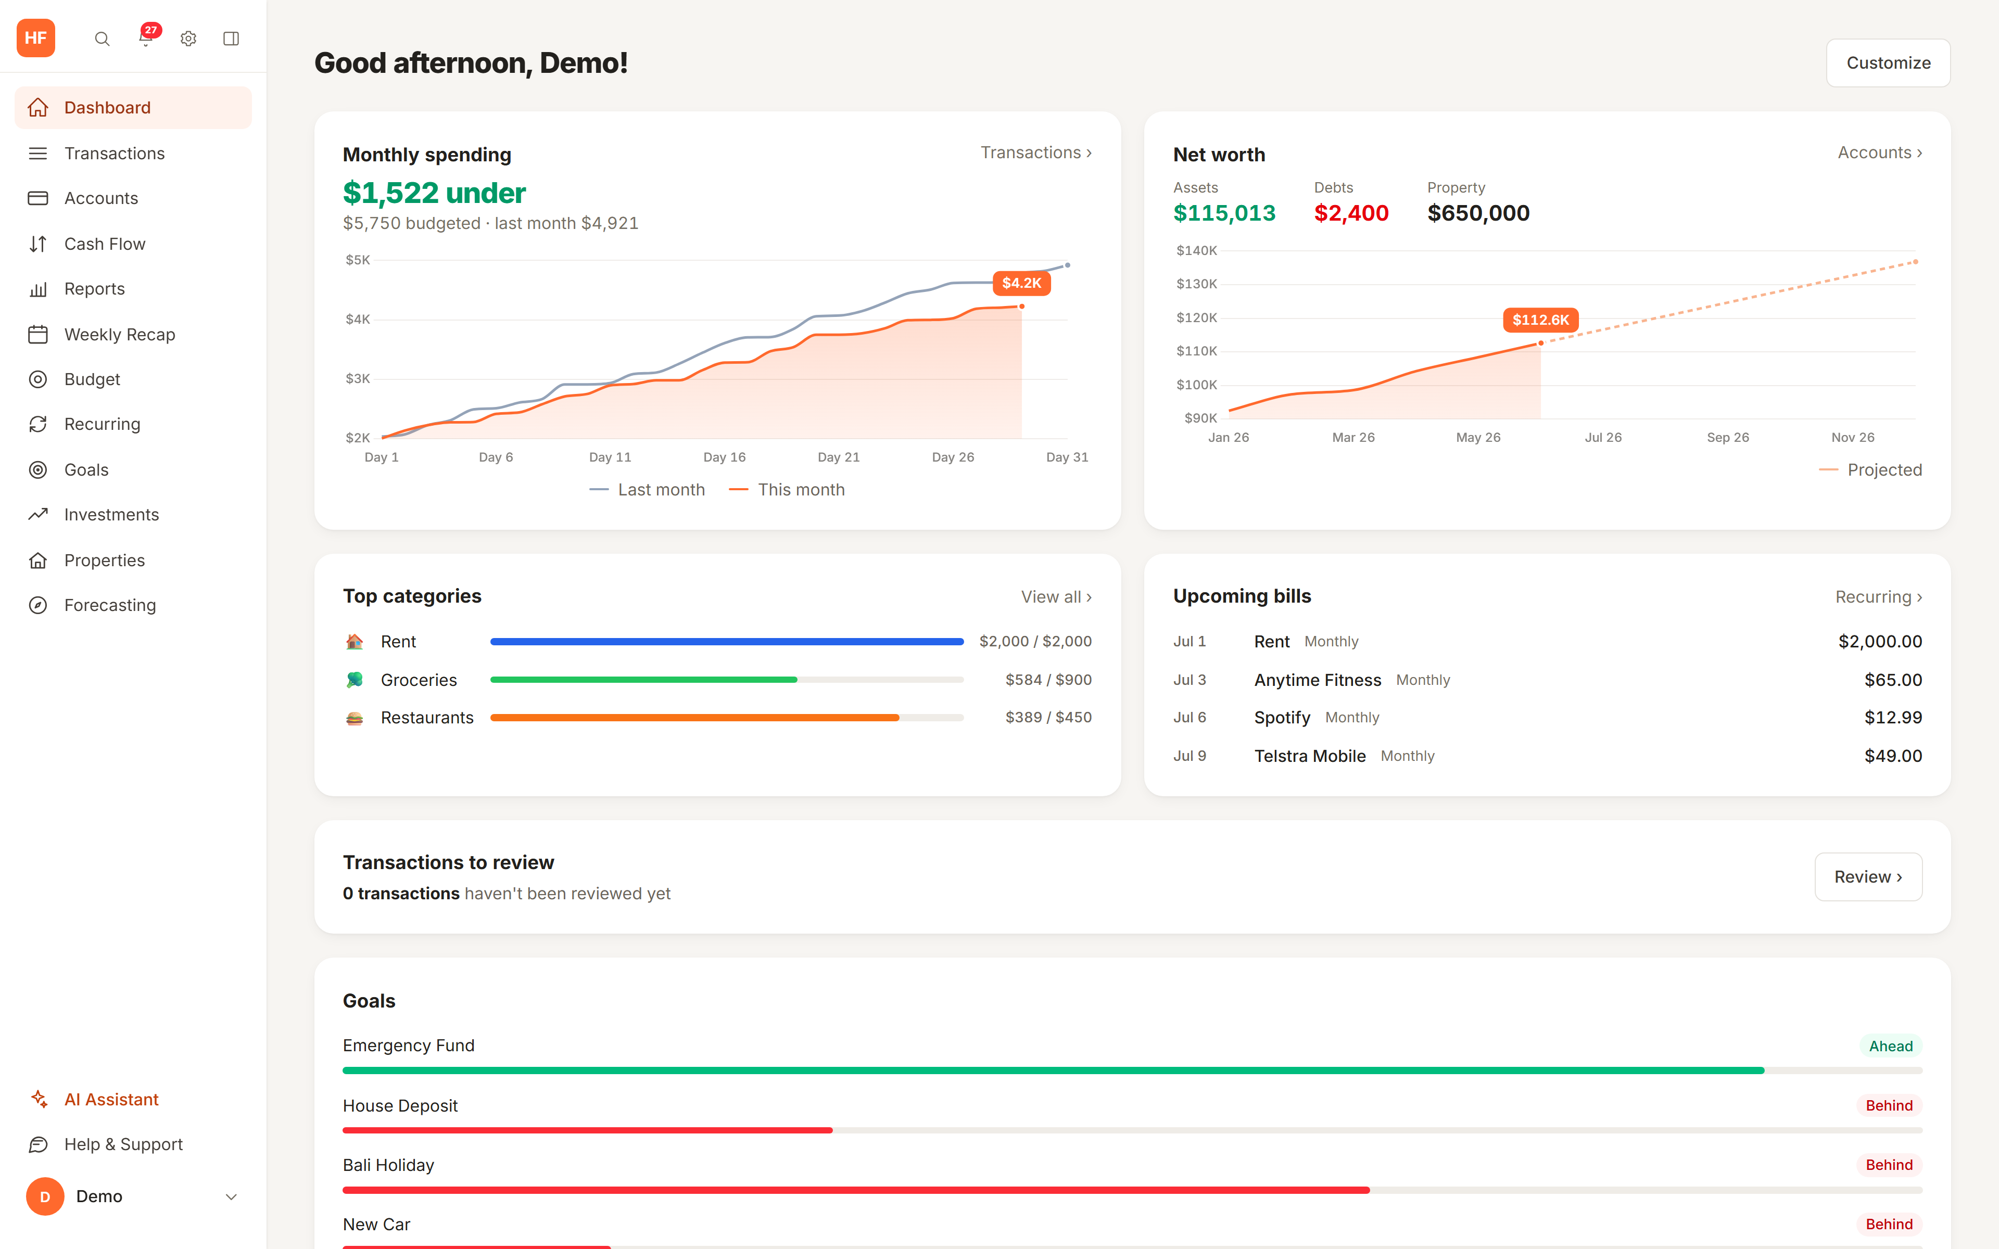Viewport: 1999px width, 1249px height.
Task: Click the Rent budget progress bar
Action: point(727,641)
